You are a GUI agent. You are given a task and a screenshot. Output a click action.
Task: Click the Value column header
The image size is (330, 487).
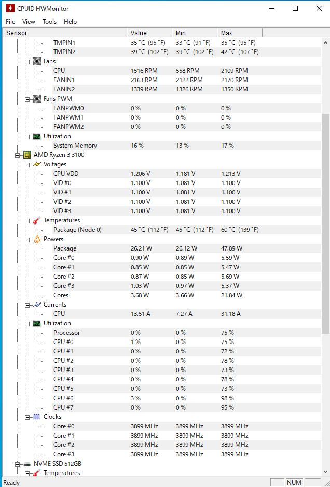[x=149, y=33]
